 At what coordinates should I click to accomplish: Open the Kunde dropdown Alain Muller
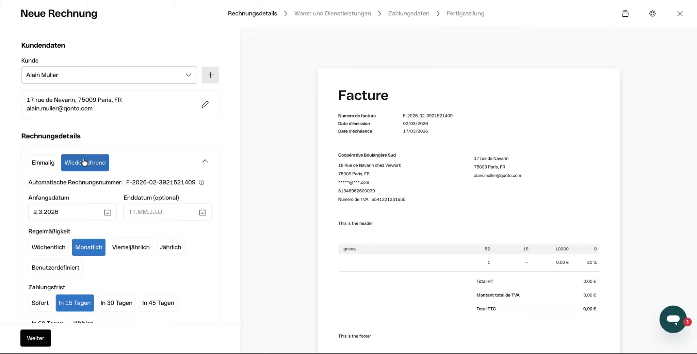click(x=109, y=75)
